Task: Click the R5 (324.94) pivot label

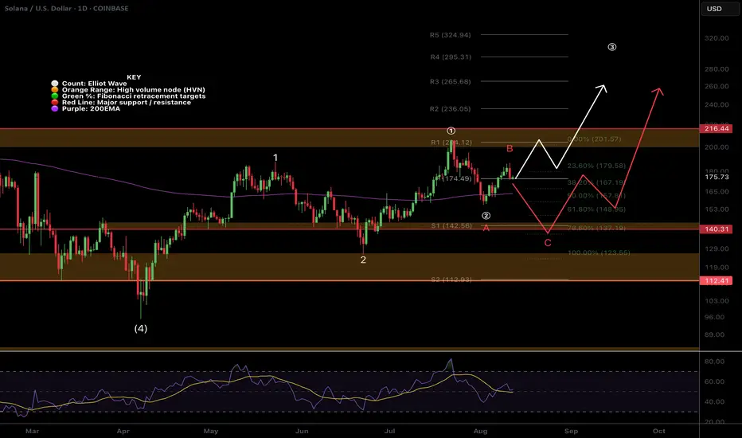Action: point(450,35)
